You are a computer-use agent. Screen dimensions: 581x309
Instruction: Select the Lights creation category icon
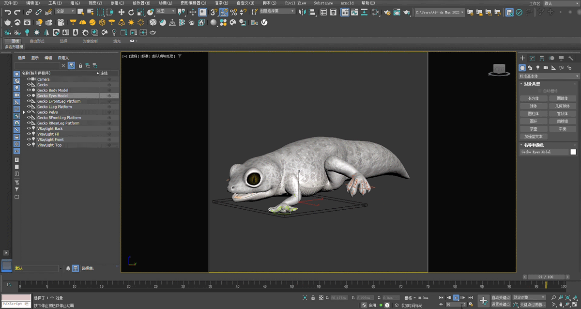(x=537, y=68)
